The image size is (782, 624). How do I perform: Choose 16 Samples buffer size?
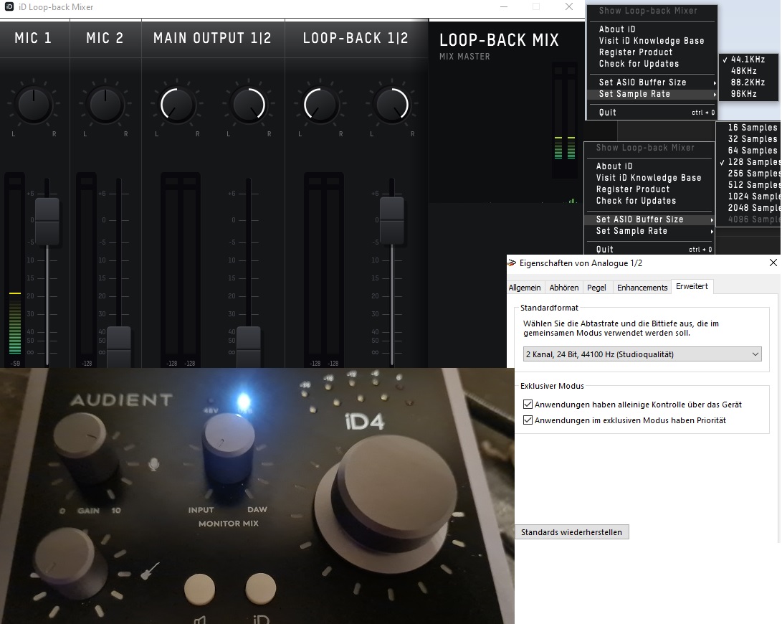749,127
